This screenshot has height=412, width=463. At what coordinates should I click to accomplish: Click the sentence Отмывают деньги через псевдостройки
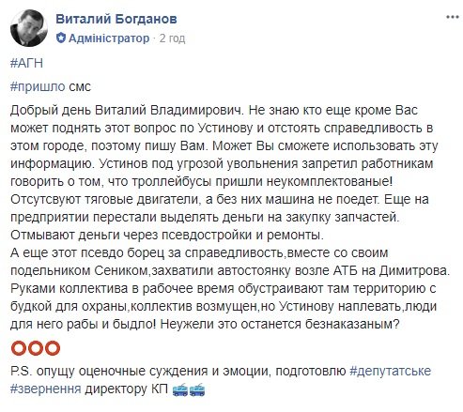tap(167, 236)
